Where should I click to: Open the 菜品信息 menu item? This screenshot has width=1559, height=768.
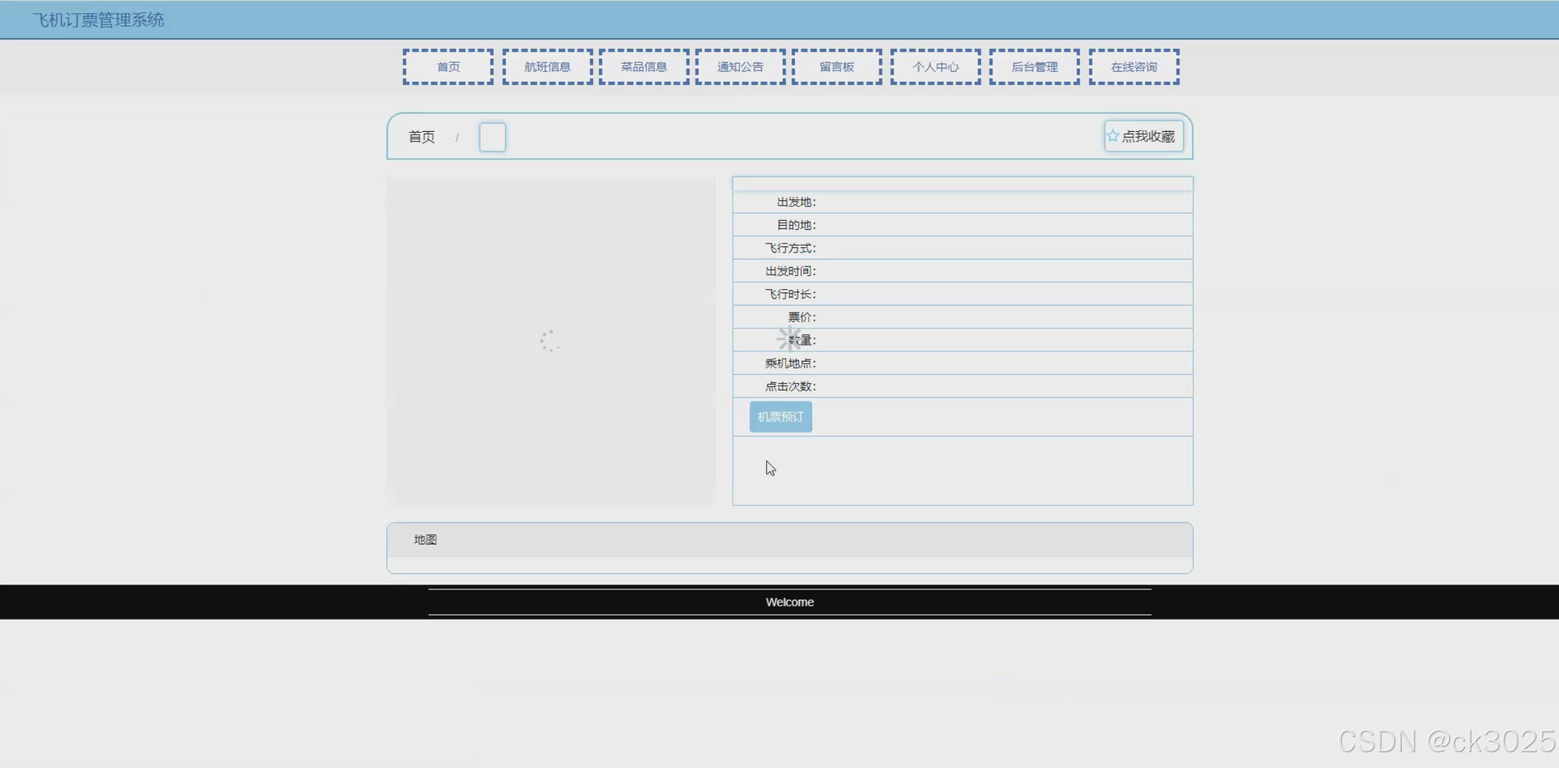click(x=643, y=67)
